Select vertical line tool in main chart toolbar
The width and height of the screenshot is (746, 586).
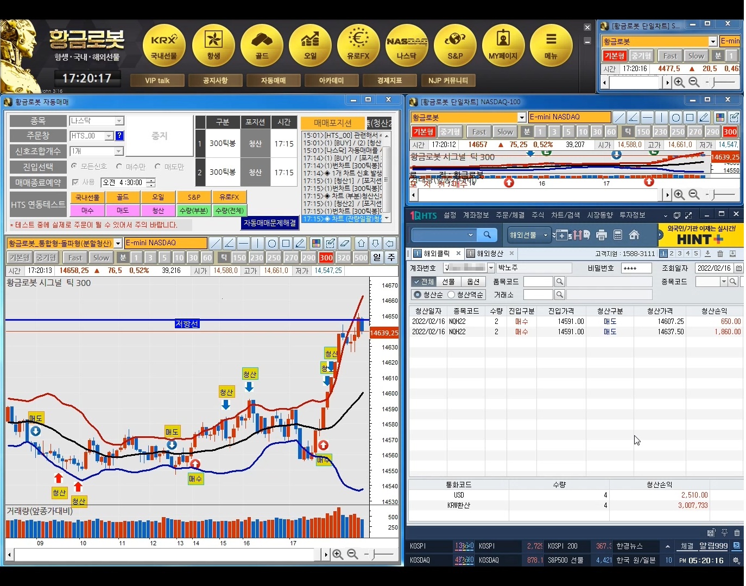coord(258,243)
